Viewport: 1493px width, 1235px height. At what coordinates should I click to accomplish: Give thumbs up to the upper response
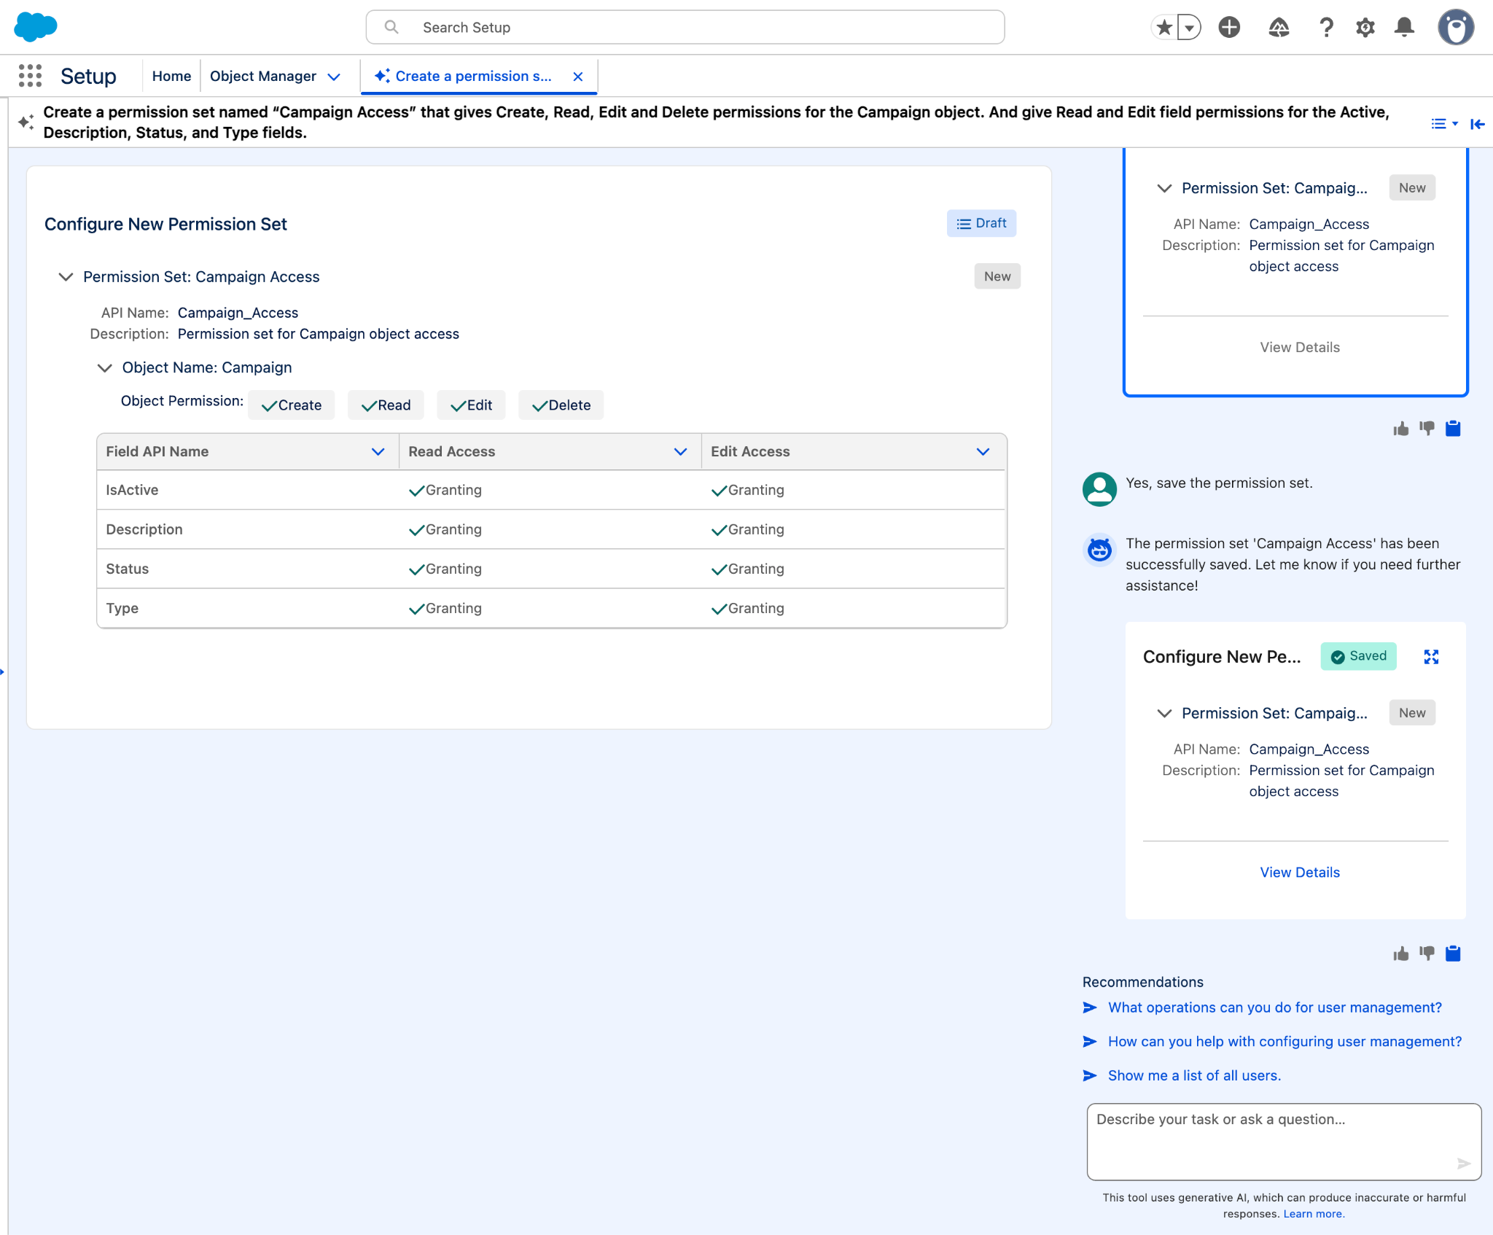pos(1401,429)
